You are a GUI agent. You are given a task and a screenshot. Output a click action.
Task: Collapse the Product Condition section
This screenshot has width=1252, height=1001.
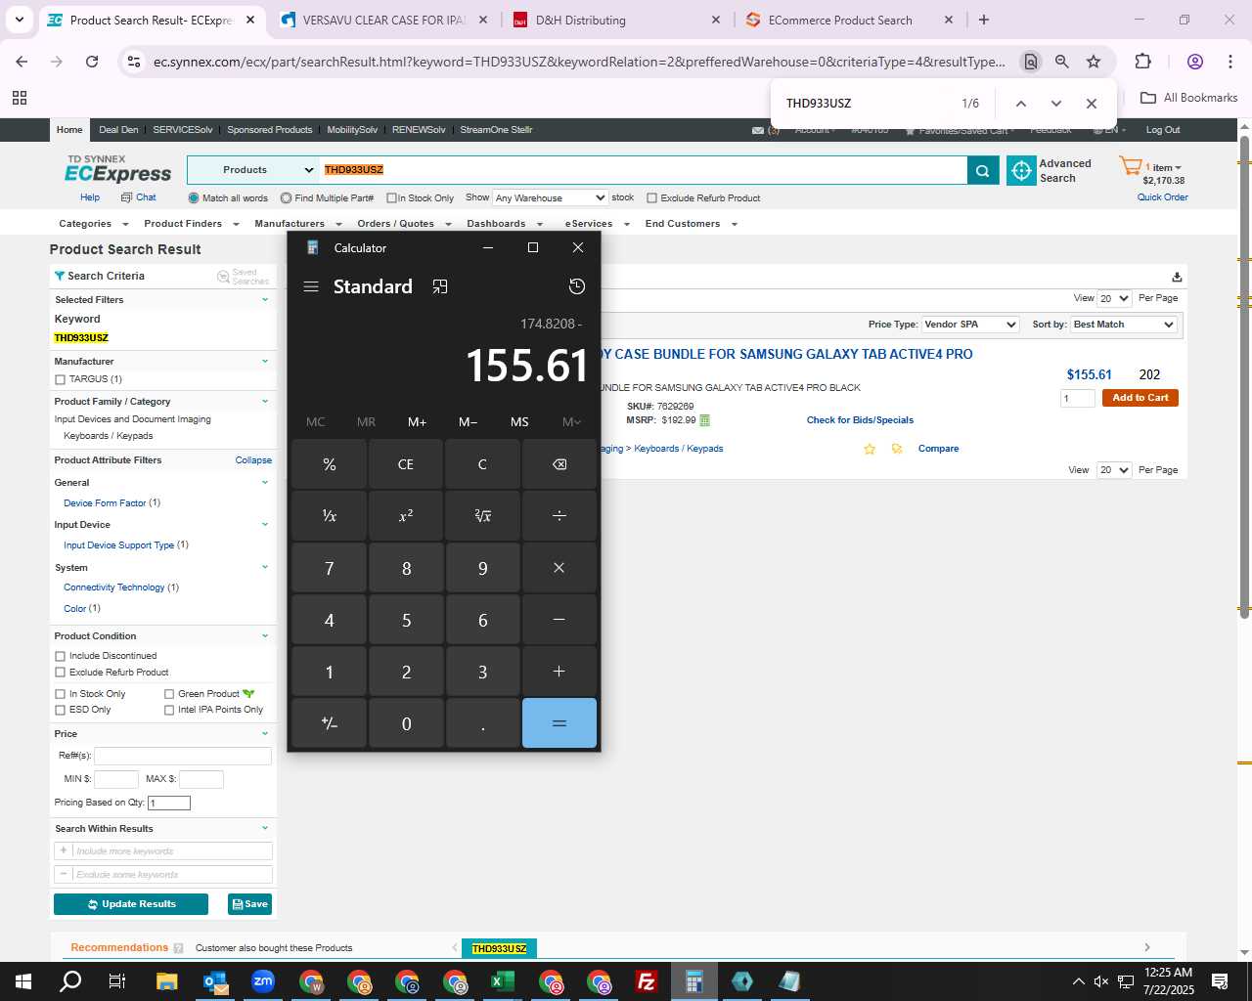point(264,636)
